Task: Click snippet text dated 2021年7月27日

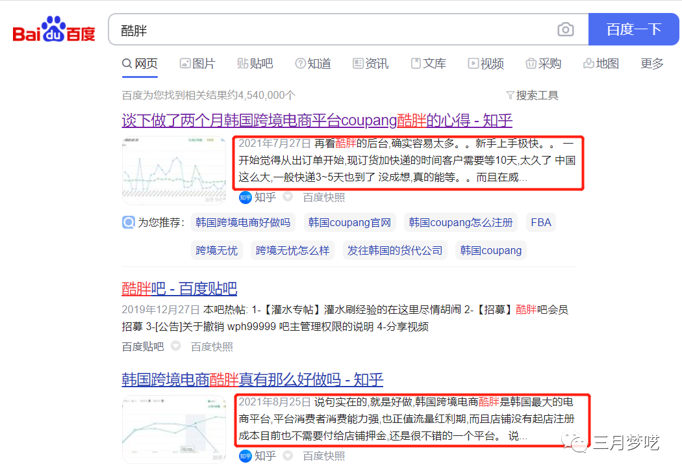Action: point(407,160)
